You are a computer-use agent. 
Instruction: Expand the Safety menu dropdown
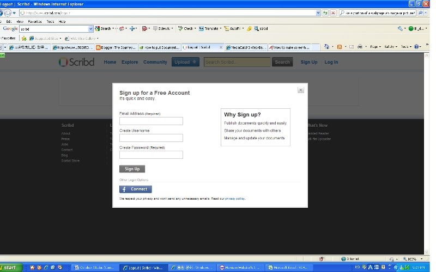(x=390, y=47)
